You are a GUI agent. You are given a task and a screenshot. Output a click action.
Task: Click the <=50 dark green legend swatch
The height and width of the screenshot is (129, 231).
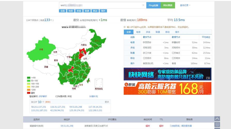(x=29, y=78)
